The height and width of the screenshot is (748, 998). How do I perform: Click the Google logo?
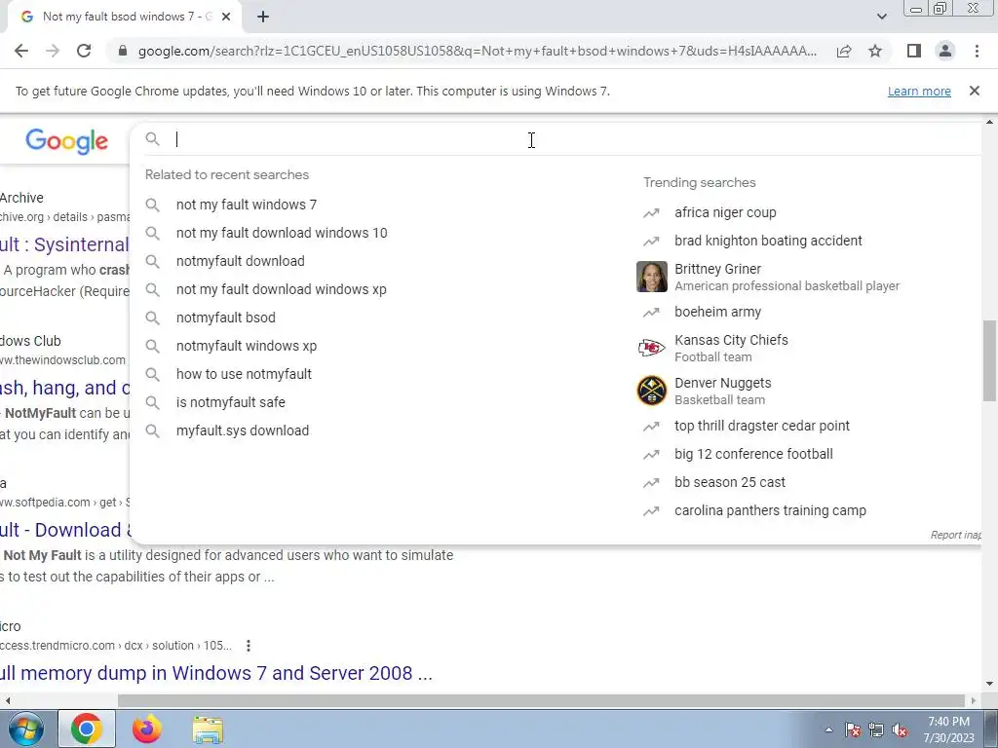click(67, 141)
